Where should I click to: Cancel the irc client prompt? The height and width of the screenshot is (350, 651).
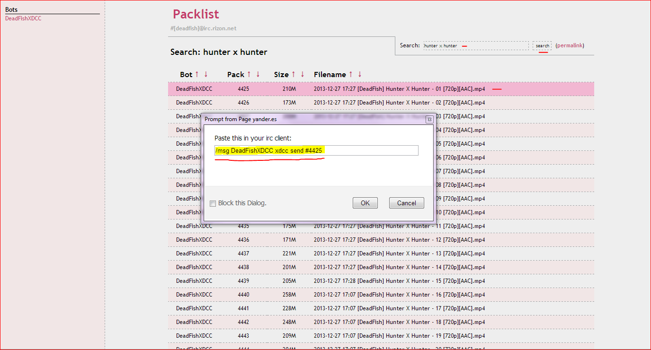click(406, 203)
